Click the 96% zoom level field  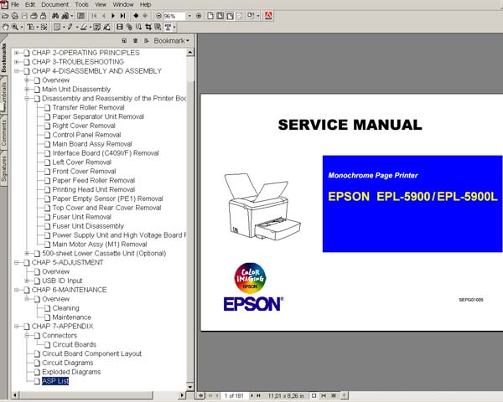[174, 16]
